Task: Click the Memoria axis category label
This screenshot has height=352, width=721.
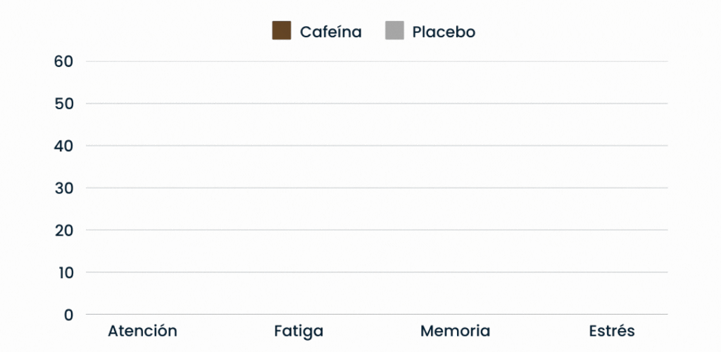Action: pyautogui.click(x=455, y=331)
